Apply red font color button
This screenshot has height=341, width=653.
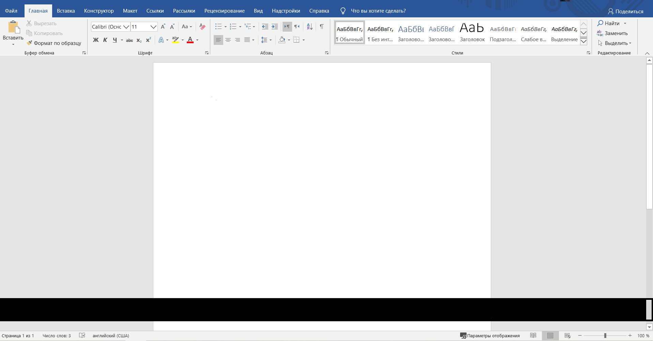(190, 40)
